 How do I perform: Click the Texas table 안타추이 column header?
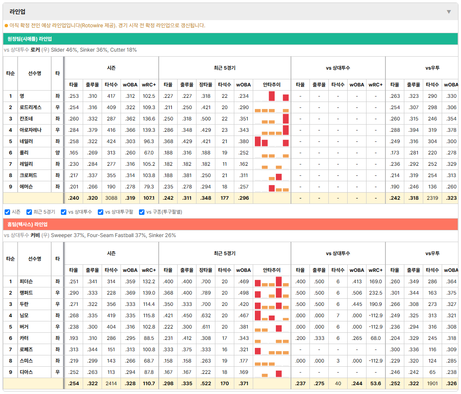point(272,270)
